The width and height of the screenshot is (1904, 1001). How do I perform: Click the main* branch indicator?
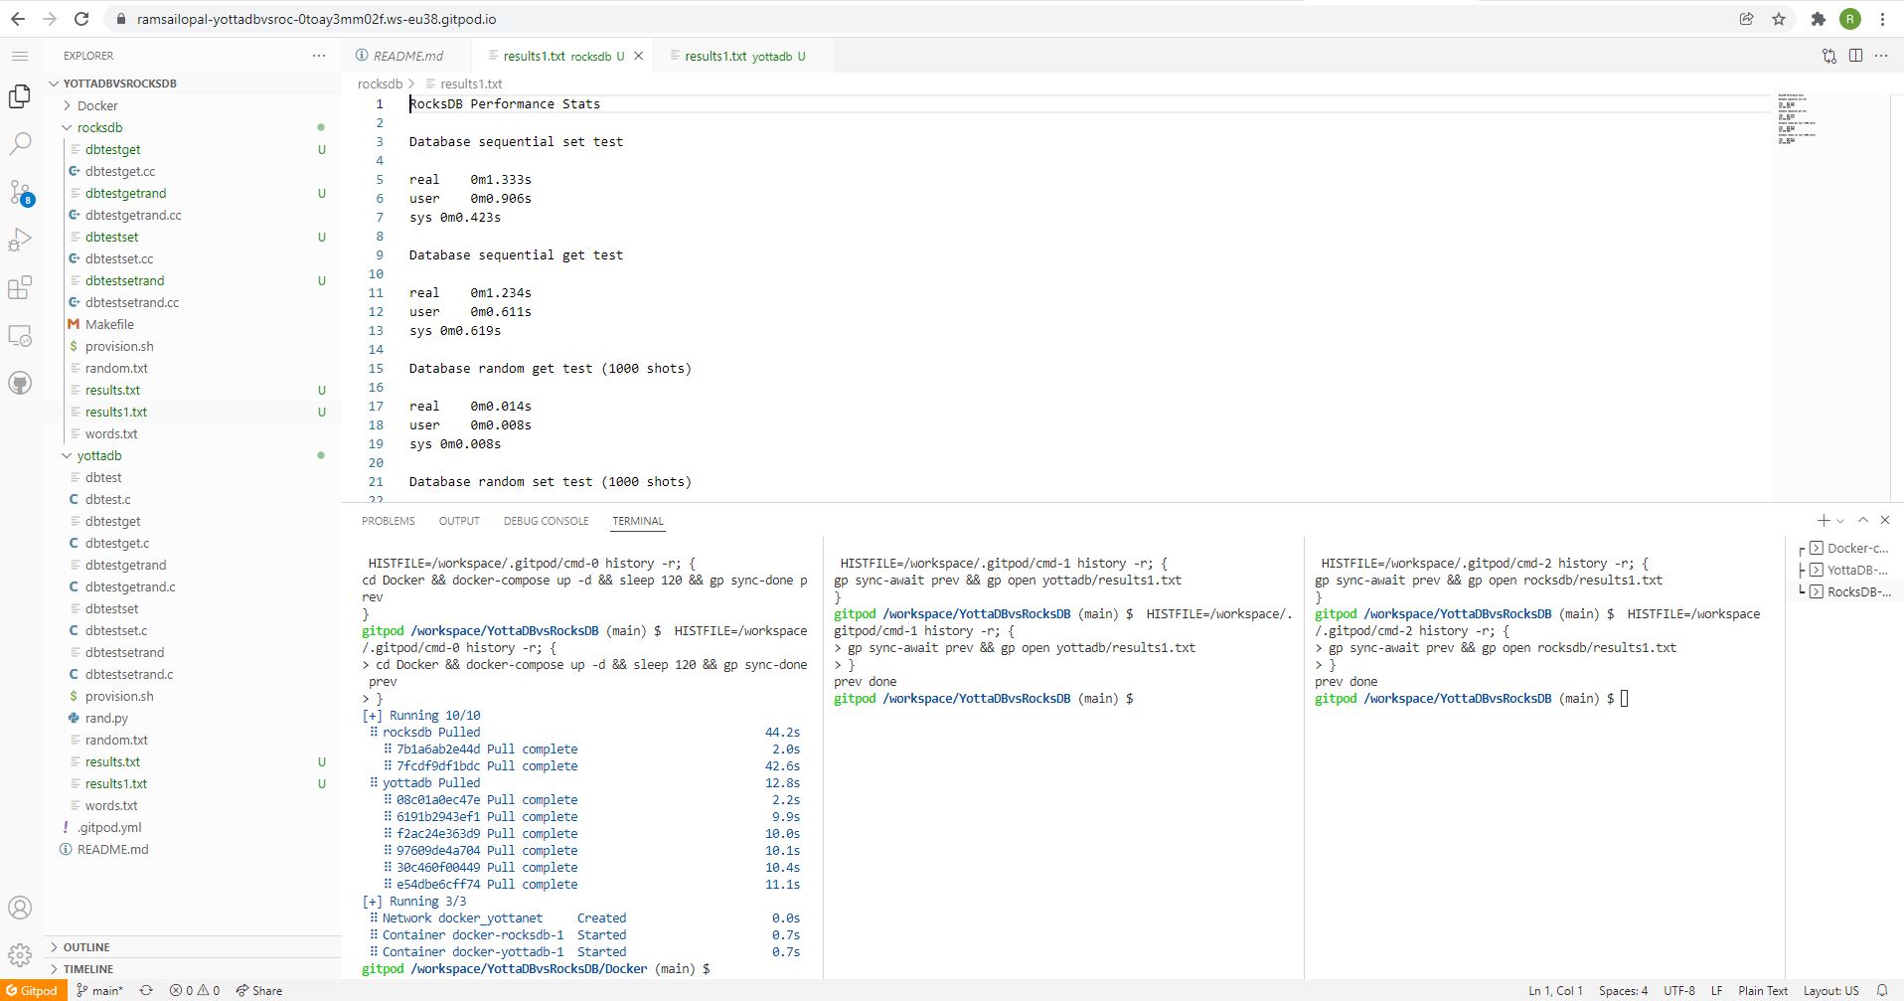pos(99,990)
